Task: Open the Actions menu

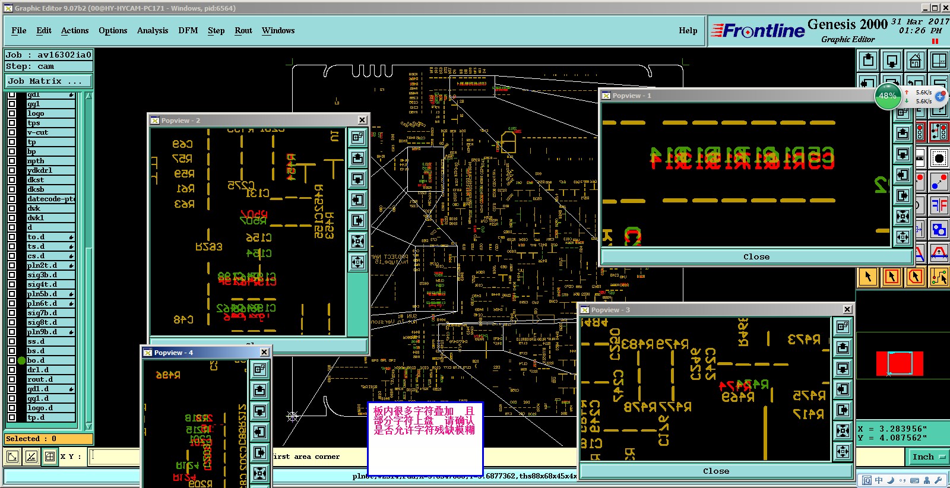Action: (75, 31)
